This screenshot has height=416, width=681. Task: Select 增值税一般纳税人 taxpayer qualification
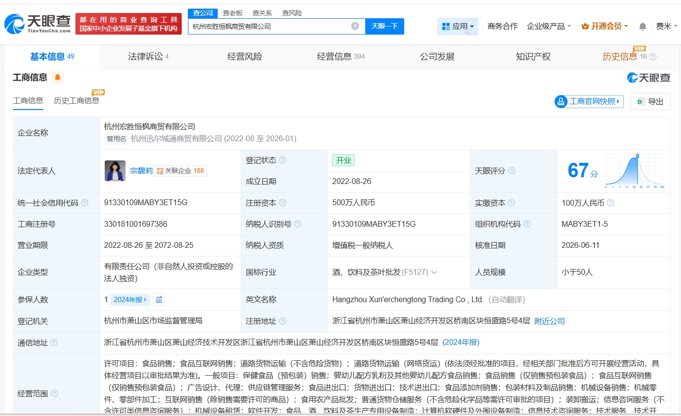[x=363, y=245]
